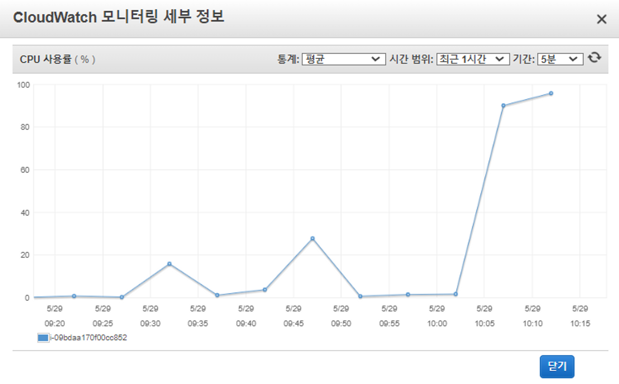Image resolution: width=619 pixels, height=384 pixels.
Task: Select the highest data point near 96%
Action: point(551,93)
